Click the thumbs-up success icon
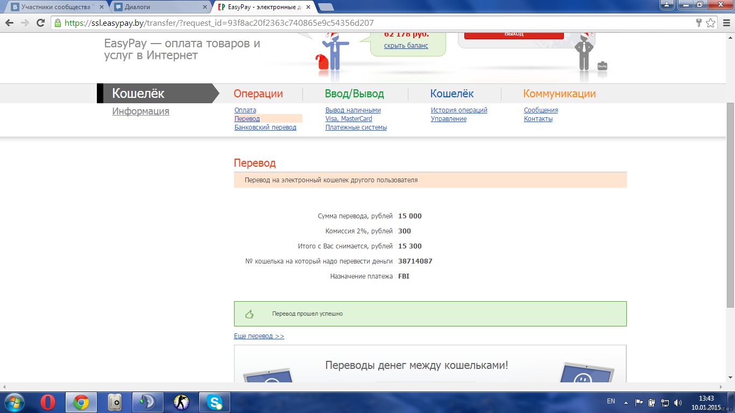735x413 pixels. [249, 314]
